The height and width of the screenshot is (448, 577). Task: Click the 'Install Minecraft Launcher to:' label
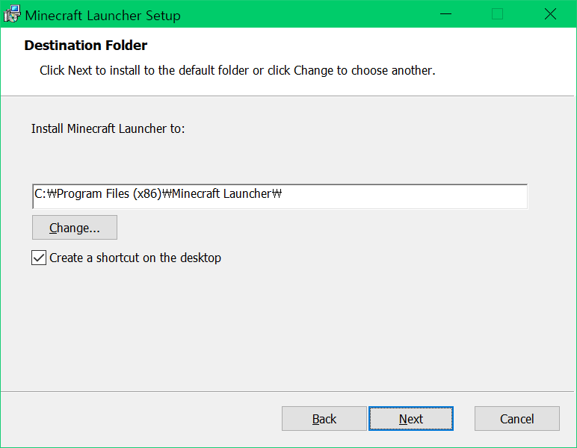[x=108, y=128]
